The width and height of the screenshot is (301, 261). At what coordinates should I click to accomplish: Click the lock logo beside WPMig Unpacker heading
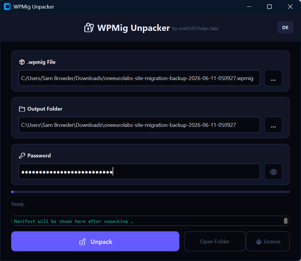89,28
